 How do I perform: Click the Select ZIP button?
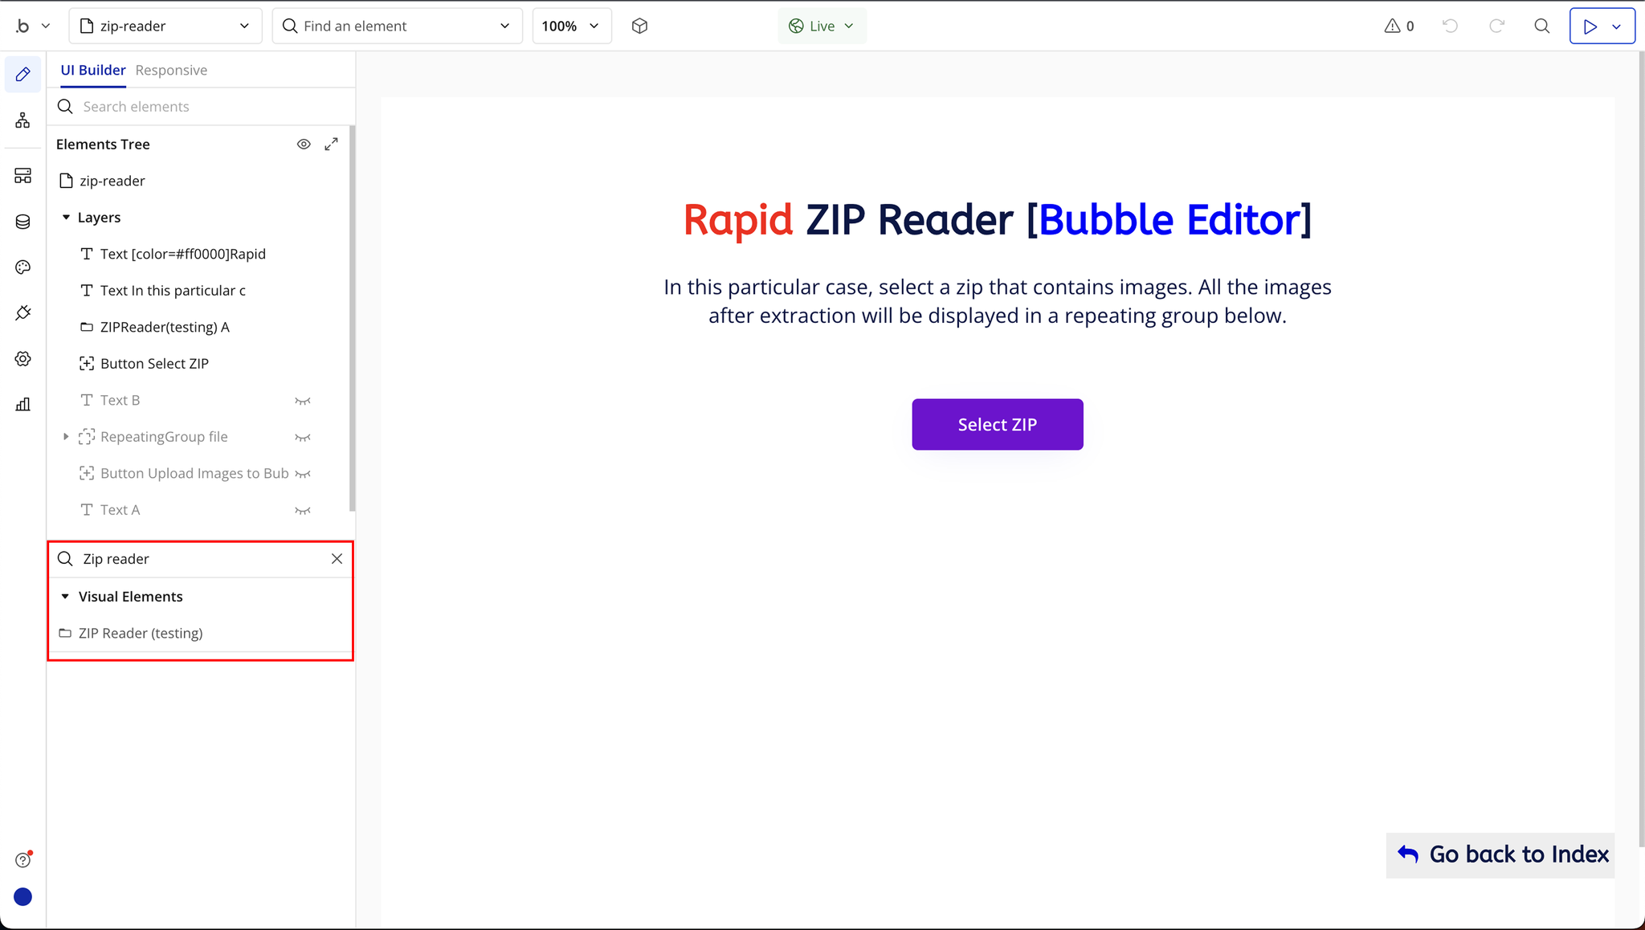[x=997, y=424]
